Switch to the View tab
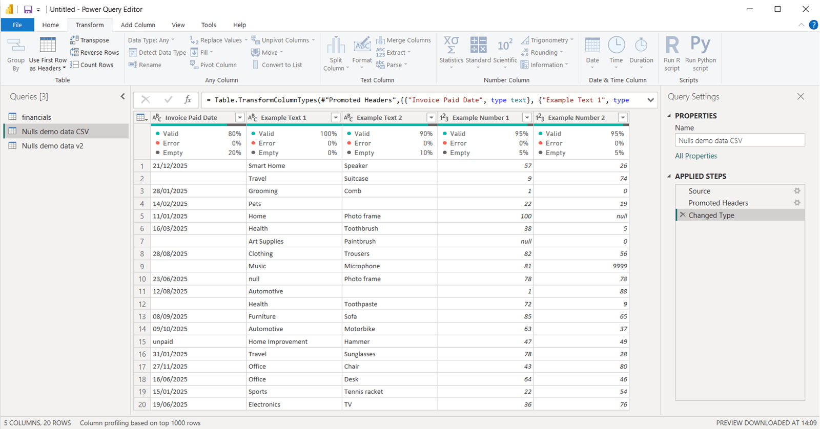The width and height of the screenshot is (820, 429). (178, 25)
